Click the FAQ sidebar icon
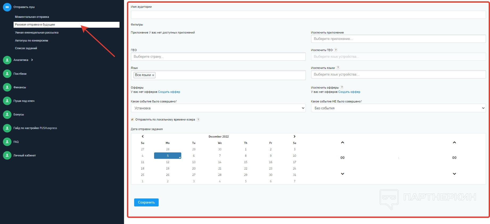Screen dimensions: 490x224 (7, 142)
